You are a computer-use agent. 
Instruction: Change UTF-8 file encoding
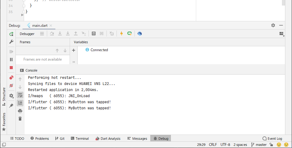pyautogui.click(x=225, y=145)
